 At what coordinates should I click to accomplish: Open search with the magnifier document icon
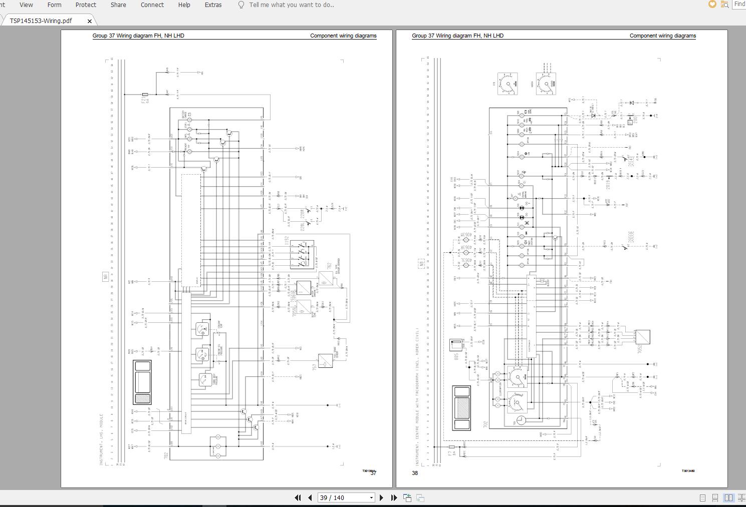tap(725, 5)
